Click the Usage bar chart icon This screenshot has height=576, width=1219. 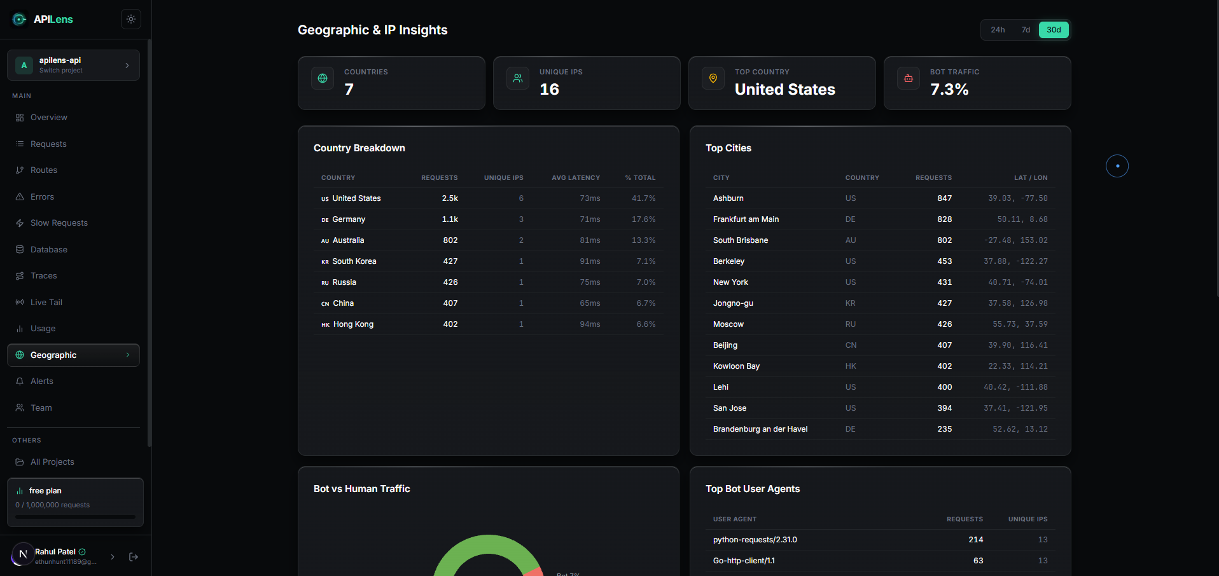(20, 329)
